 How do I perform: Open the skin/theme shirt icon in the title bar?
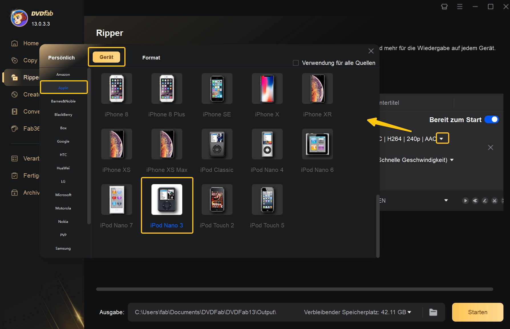pos(444,7)
